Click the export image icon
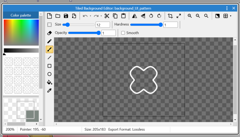Image resolution: width=240 pixels, height=137 pixels. click(x=74, y=16)
